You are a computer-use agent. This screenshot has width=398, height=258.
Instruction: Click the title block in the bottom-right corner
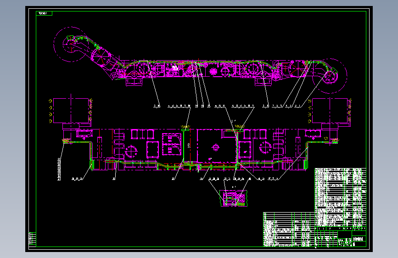[x=340, y=237]
